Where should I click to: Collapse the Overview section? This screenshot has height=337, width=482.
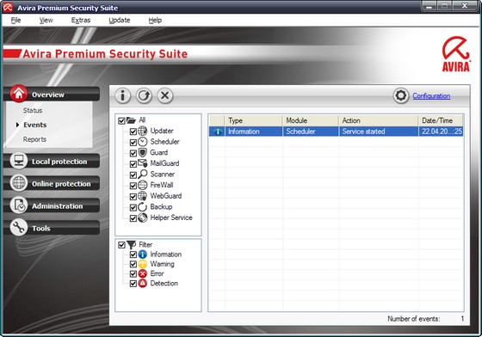(52, 94)
